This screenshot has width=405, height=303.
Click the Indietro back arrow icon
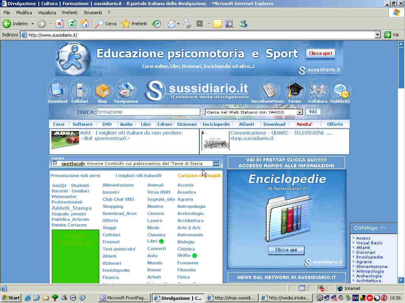7,24
